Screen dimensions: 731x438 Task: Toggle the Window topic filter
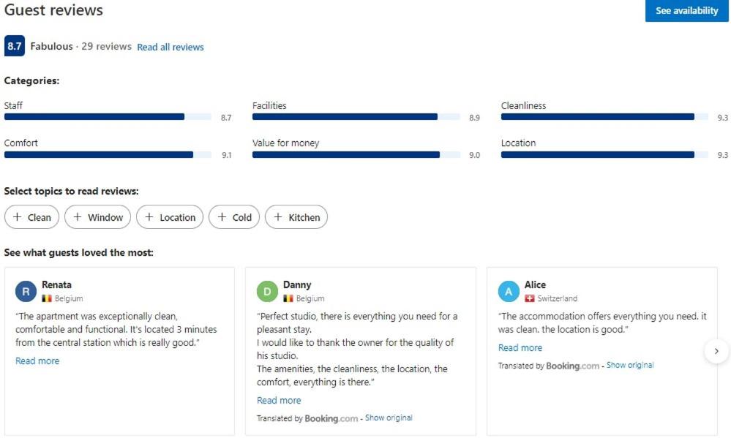[98, 217]
